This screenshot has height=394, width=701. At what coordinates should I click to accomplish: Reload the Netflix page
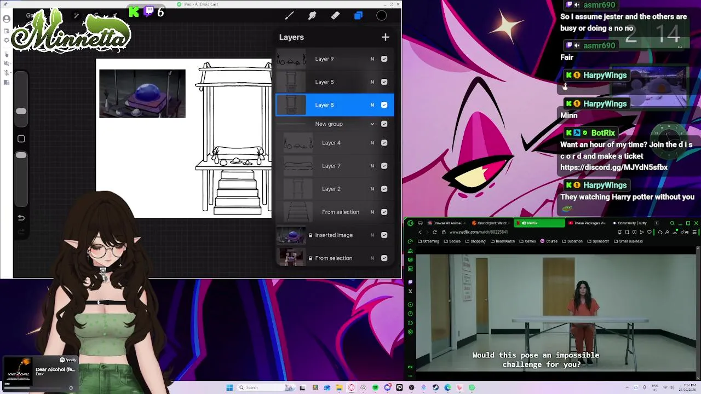(435, 232)
